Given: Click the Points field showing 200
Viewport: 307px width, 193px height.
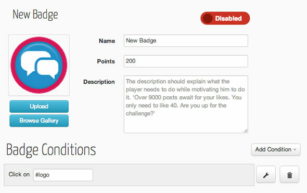Looking at the screenshot, I should 186,61.
